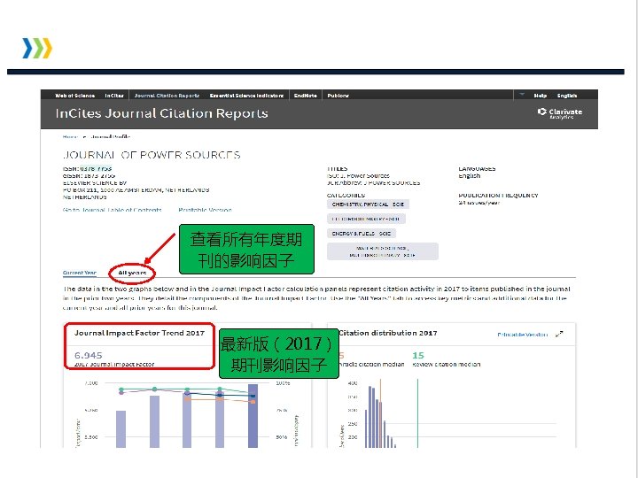Click the green review citation median line

pyautogui.click(x=417, y=413)
